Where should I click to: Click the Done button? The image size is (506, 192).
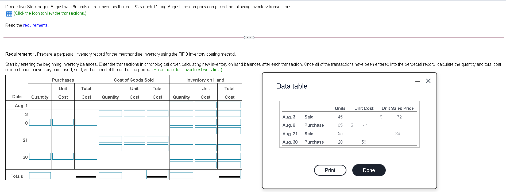coord(369,170)
